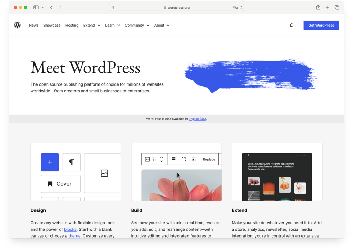Show the tab overview icon

pos(337,7)
